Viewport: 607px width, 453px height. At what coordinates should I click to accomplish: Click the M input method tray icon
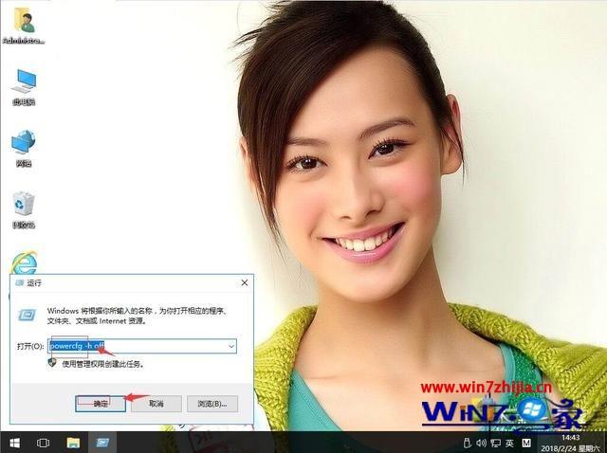point(526,443)
